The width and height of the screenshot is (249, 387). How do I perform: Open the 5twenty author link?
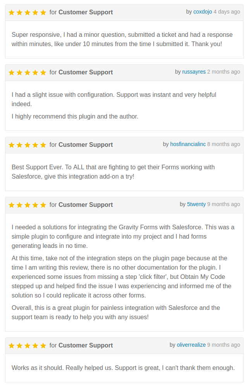pyautogui.click(x=196, y=204)
